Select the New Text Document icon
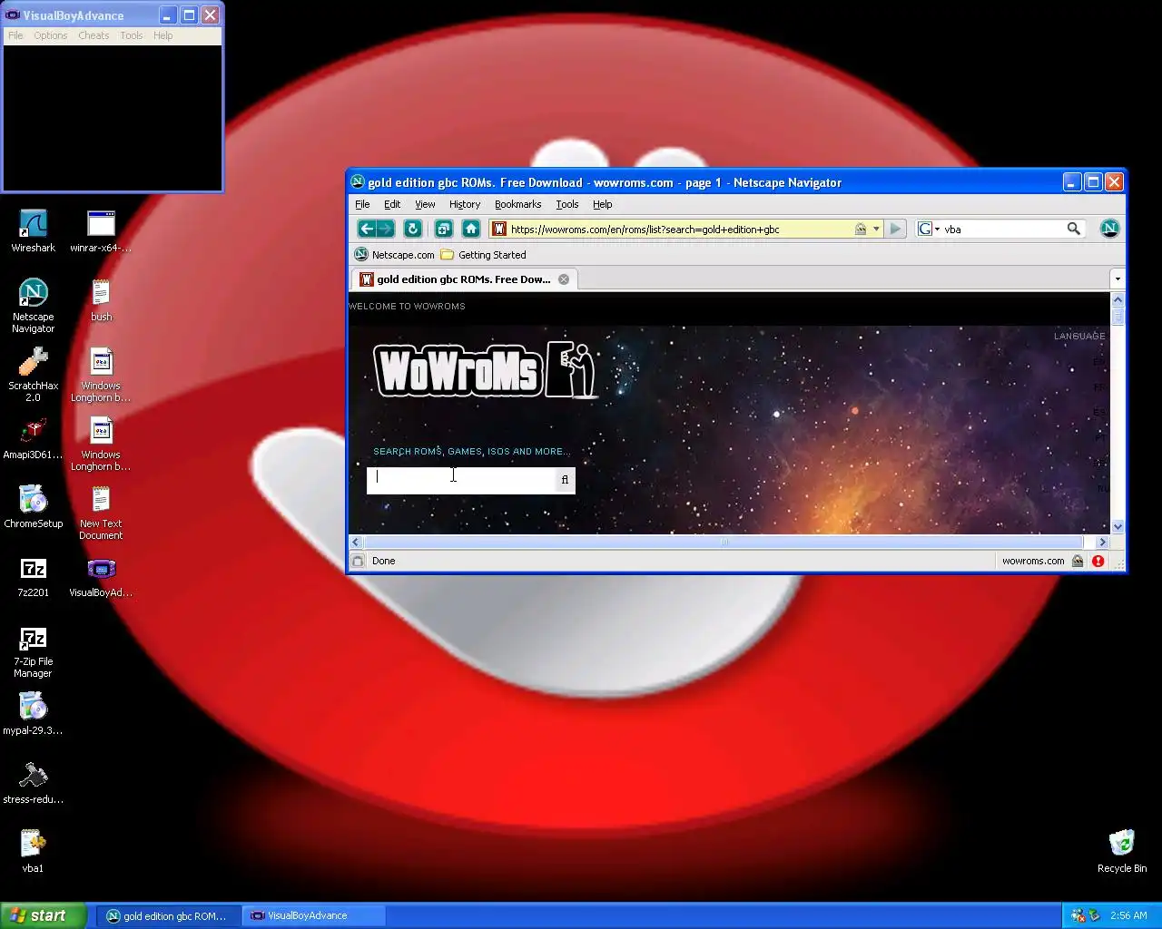Image resolution: width=1162 pixels, height=929 pixels. pos(101,513)
